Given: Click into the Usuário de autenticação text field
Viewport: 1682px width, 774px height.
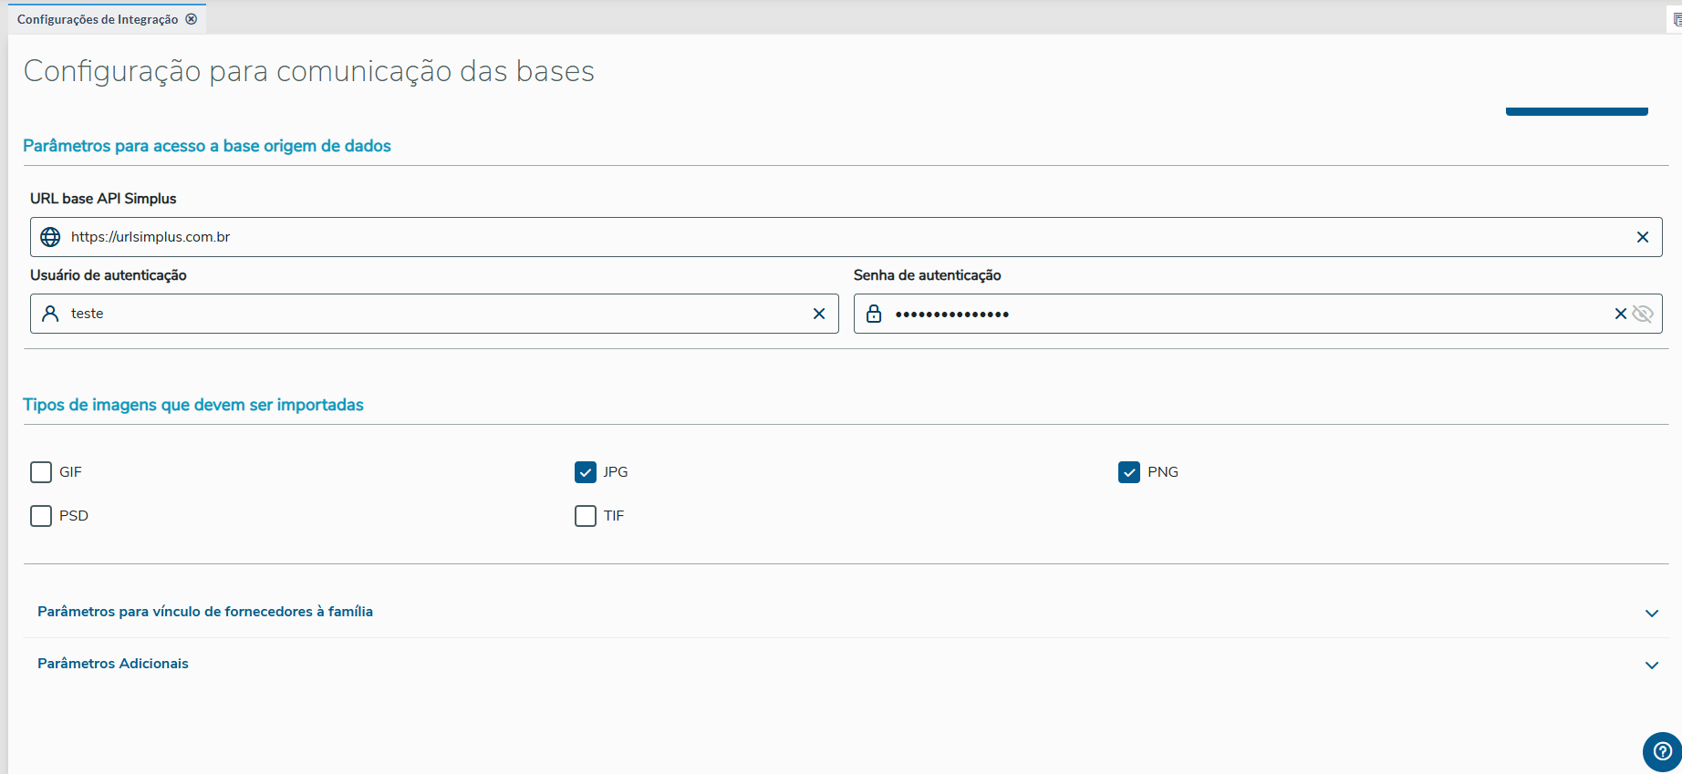Looking at the screenshot, I should (x=438, y=314).
